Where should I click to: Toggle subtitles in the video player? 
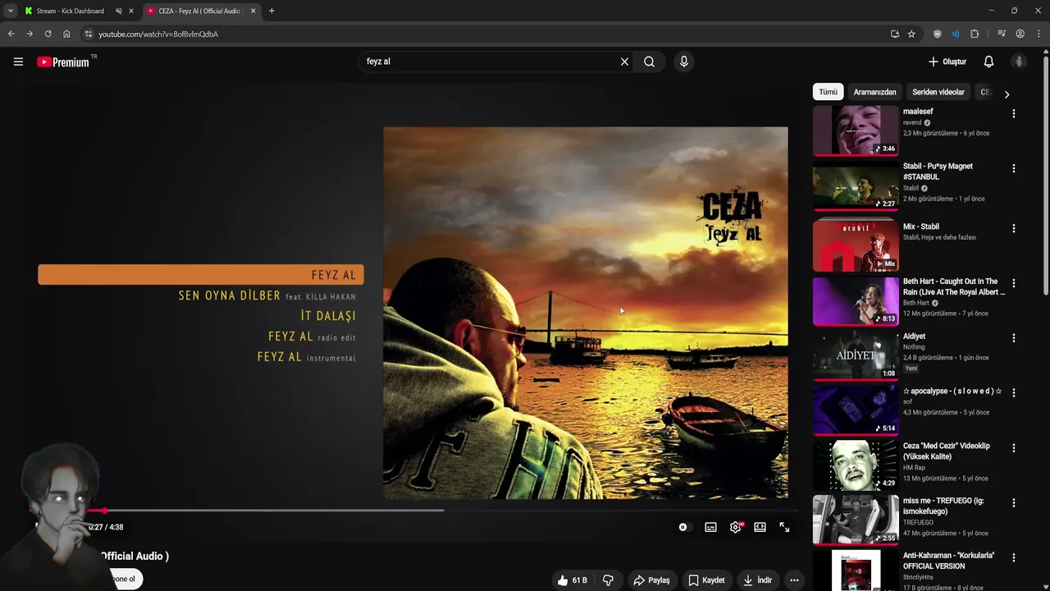point(710,527)
